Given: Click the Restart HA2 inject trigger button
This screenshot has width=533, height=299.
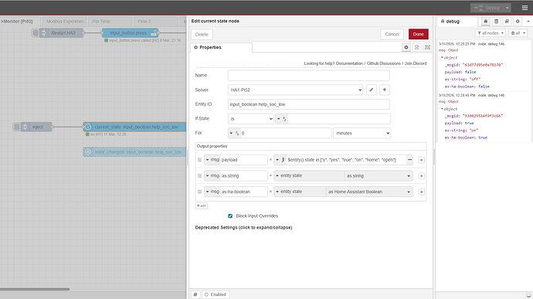Looking at the screenshot, I should tap(36, 33).
